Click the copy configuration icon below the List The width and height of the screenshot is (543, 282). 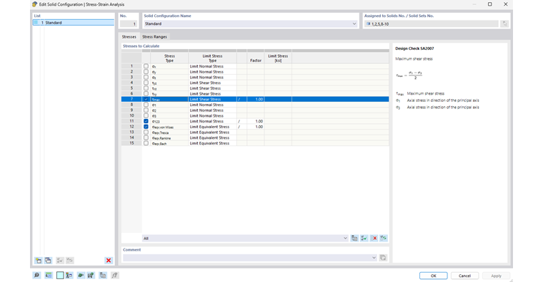48,260
